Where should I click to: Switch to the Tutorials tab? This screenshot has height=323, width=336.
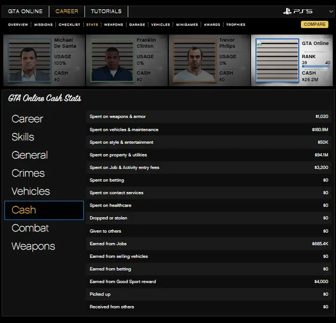106,12
